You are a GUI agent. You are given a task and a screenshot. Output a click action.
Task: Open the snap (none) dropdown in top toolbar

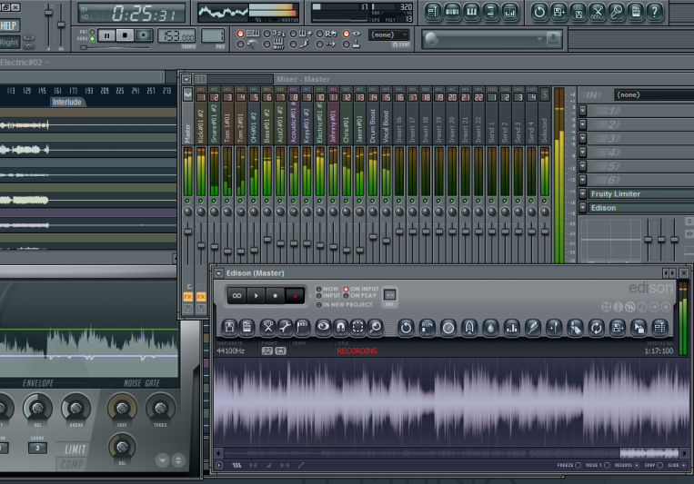[x=389, y=35]
